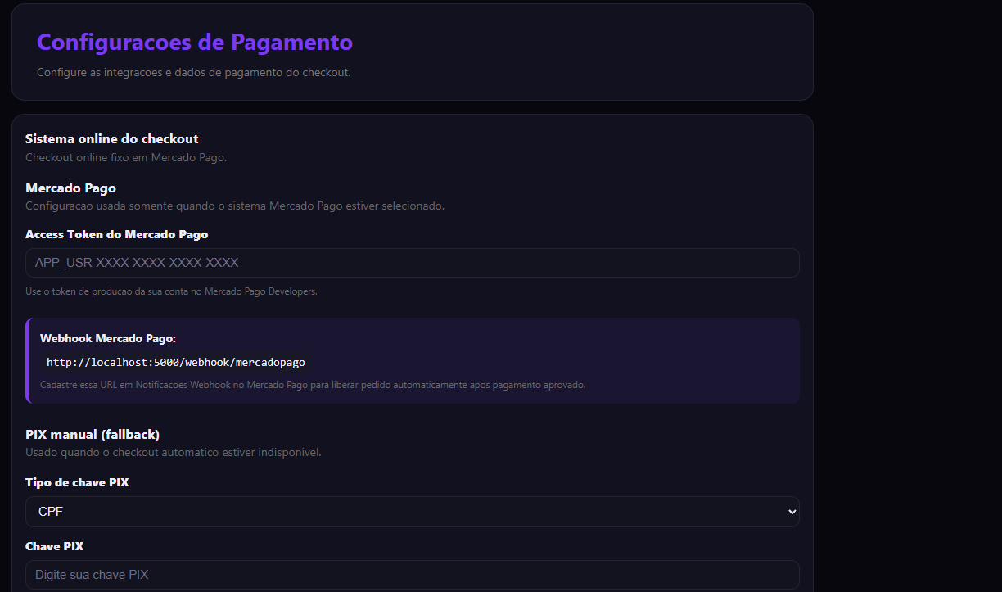This screenshot has width=1002, height=592.
Task: Click the Configure as integracoes subtitle
Action: tap(193, 73)
